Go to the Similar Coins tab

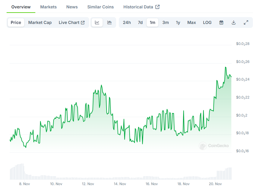point(101,7)
